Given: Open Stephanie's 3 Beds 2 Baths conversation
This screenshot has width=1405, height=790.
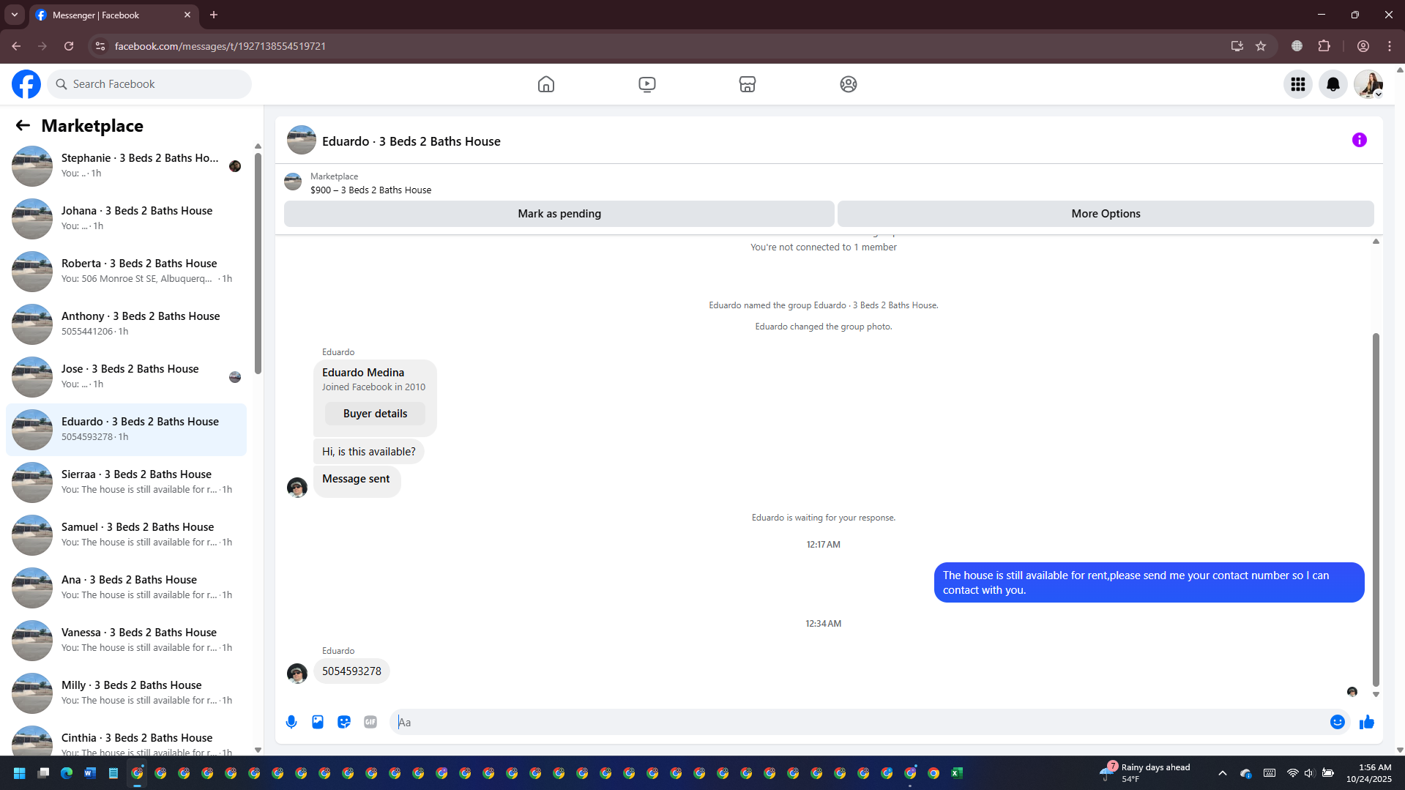Looking at the screenshot, I should 126,165.
